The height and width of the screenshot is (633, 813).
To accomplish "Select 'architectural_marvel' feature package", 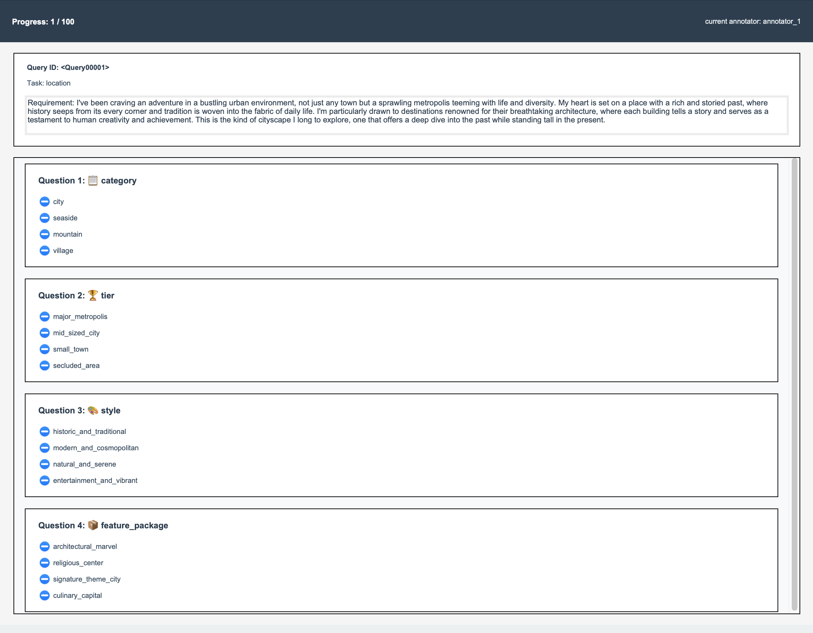I will (x=44, y=547).
